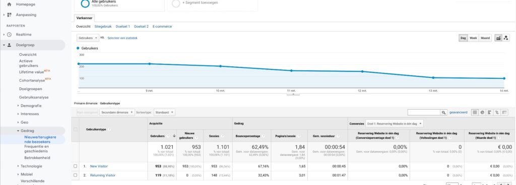Set chart granularity to Dag
The height and width of the screenshot is (185, 516).
click(463, 38)
